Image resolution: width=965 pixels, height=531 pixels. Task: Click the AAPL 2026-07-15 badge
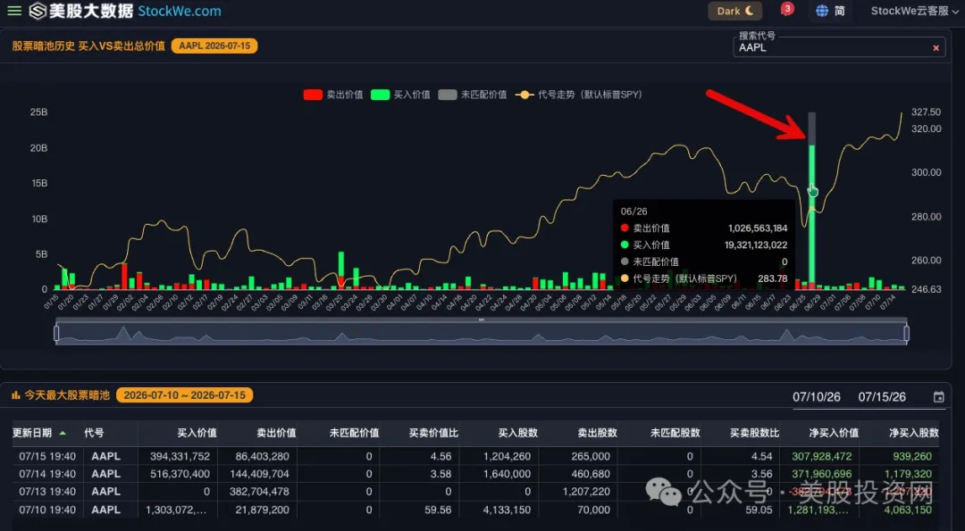[214, 46]
